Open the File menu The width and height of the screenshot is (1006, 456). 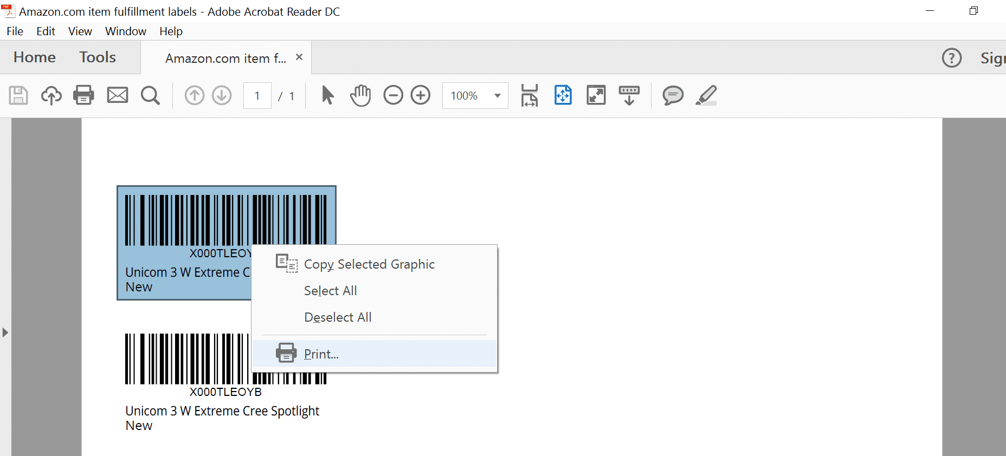click(15, 31)
